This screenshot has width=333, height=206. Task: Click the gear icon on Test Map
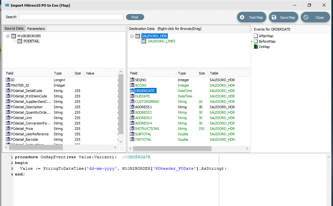(242, 18)
